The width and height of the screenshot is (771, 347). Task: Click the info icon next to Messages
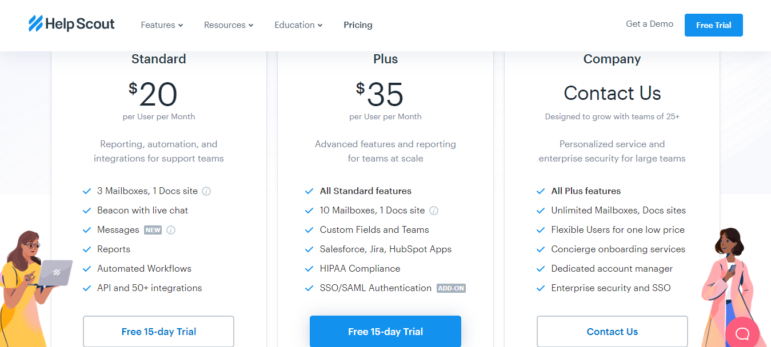(170, 229)
